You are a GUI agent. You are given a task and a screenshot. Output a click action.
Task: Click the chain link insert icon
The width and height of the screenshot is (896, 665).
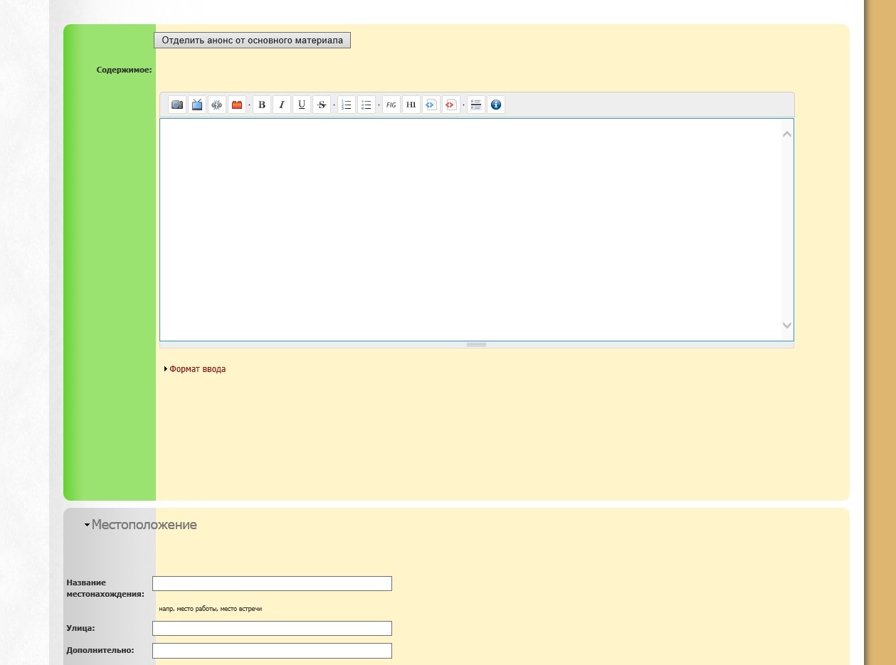pos(217,105)
